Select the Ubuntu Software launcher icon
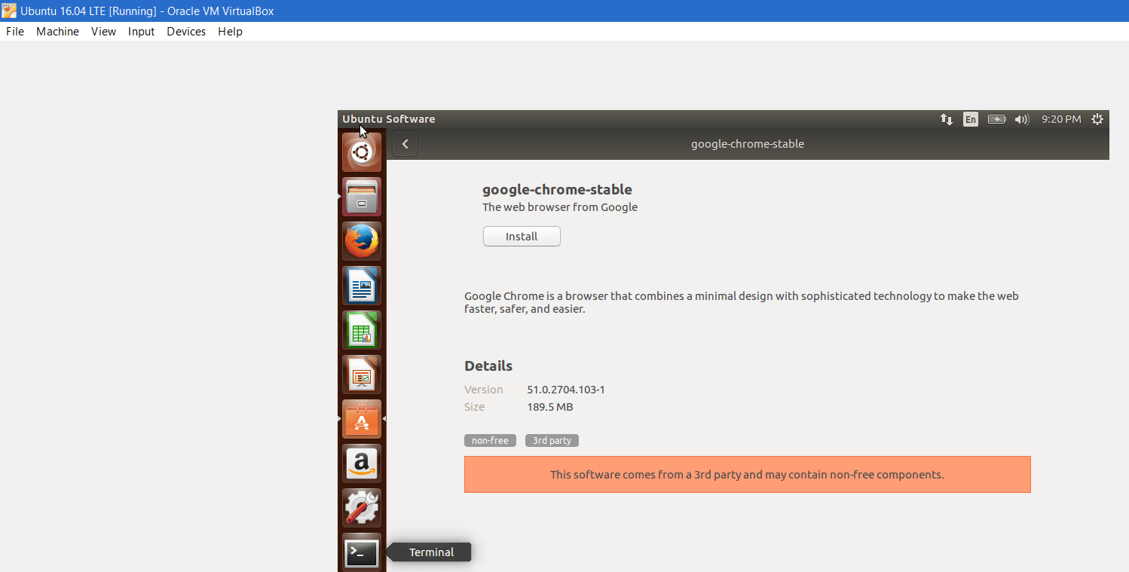1129x572 pixels. [x=362, y=419]
